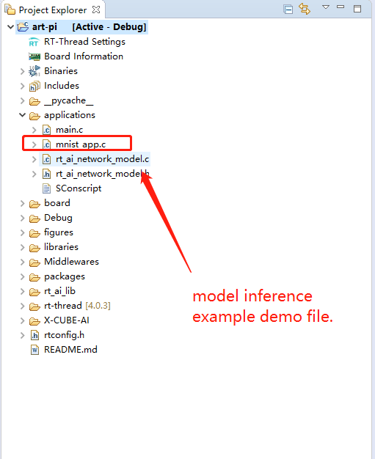
Task: Click the Includes folder icon
Action: pyautogui.click(x=34, y=86)
